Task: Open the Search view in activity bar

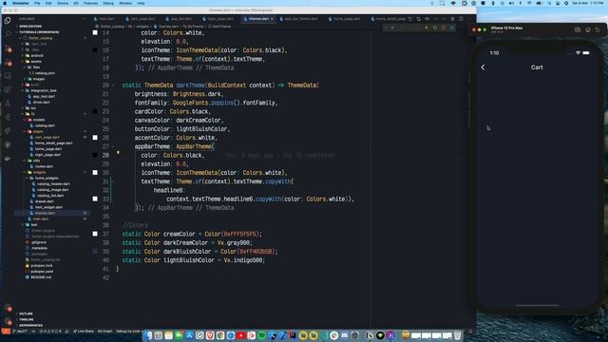Action: 8,34
